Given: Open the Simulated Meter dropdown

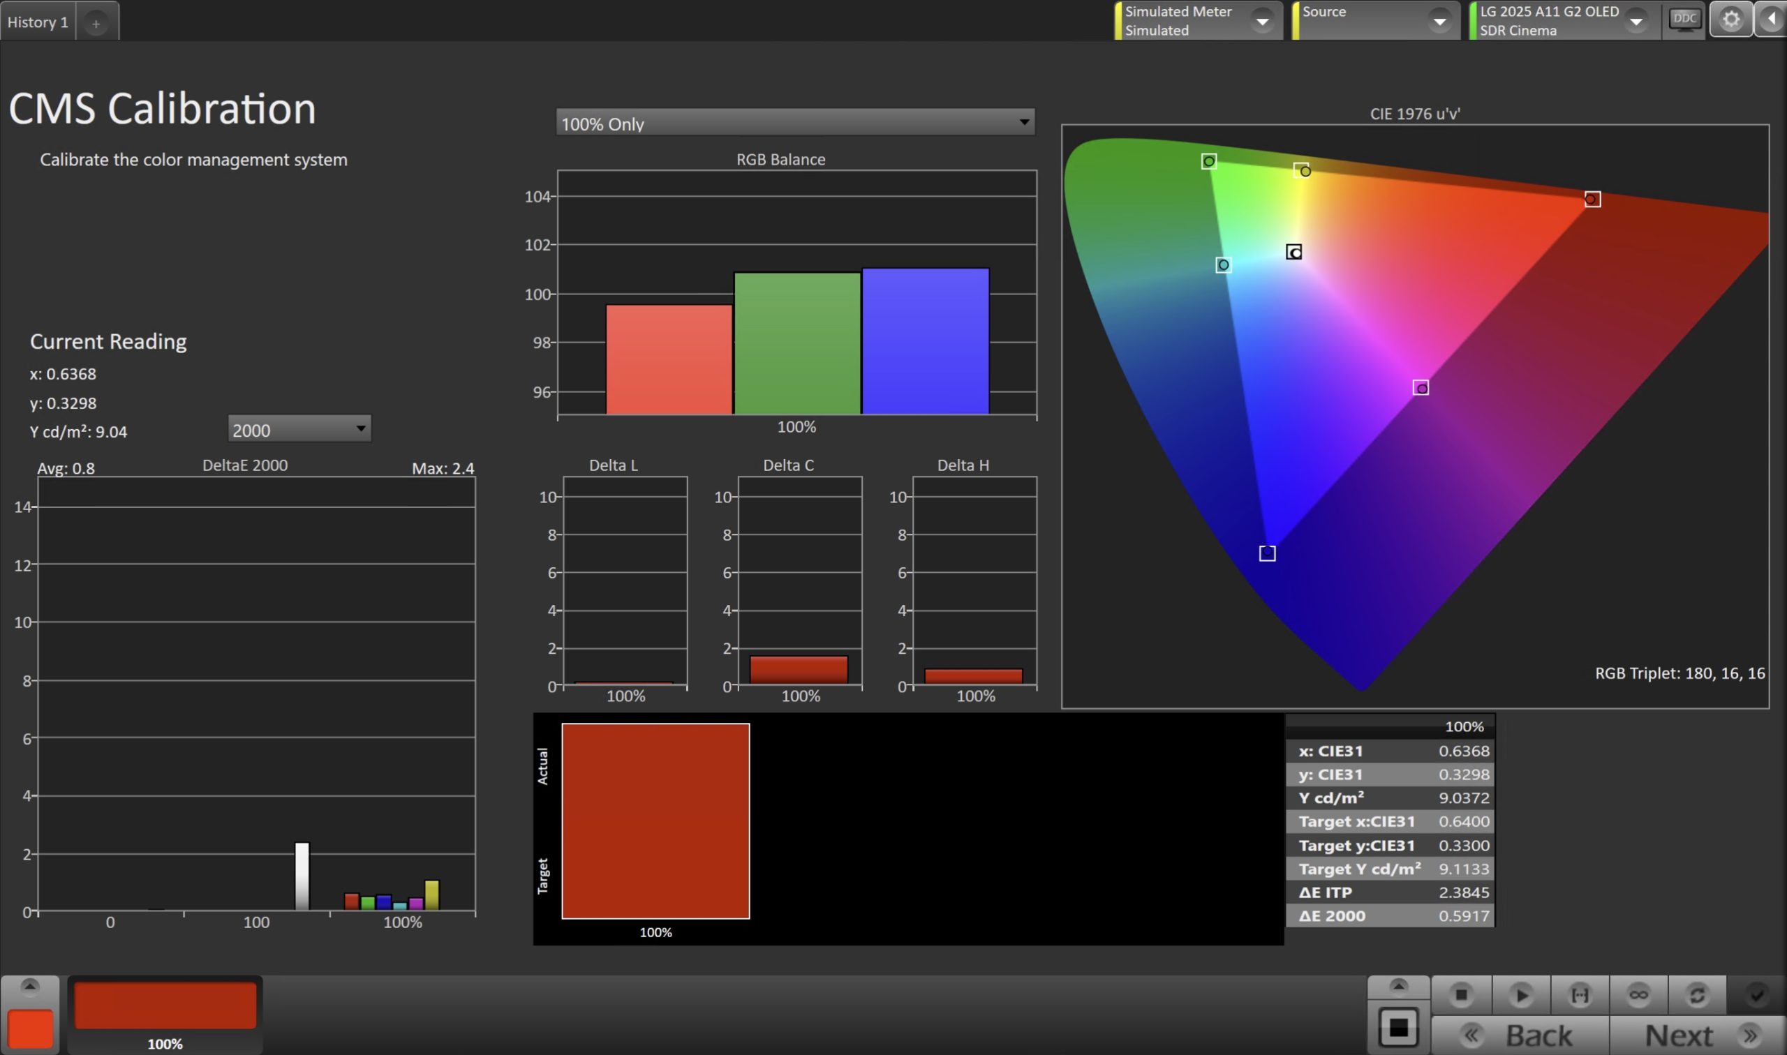Looking at the screenshot, I should pyautogui.click(x=1262, y=22).
